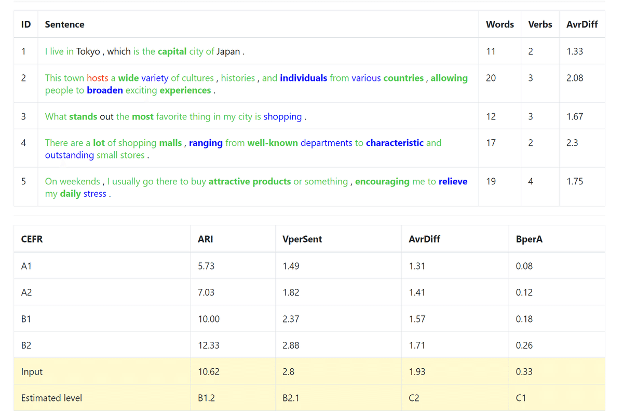Image resolution: width=623 pixels, height=415 pixels.
Task: Click the last word 'shopping' in sentence 3
Action: [x=282, y=116]
